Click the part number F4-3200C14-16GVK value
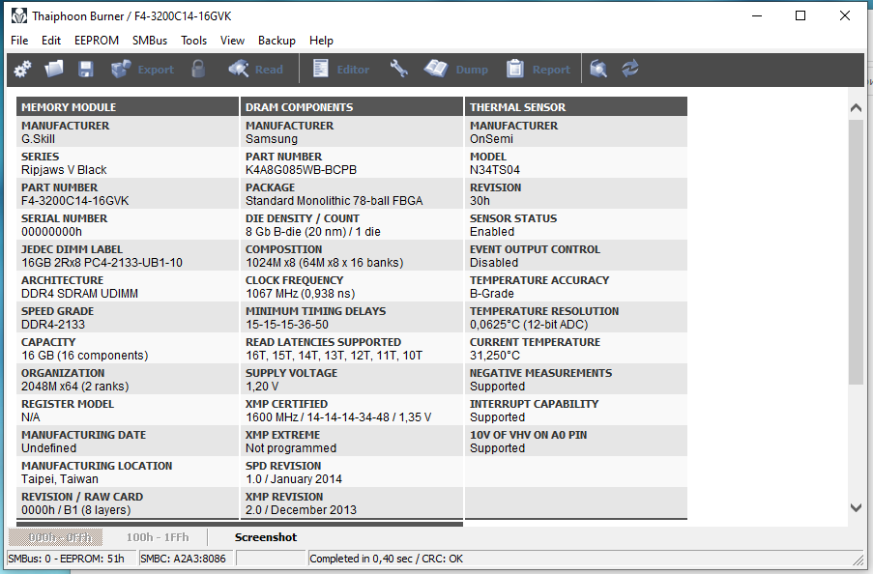Image resolution: width=873 pixels, height=574 pixels. click(x=75, y=201)
